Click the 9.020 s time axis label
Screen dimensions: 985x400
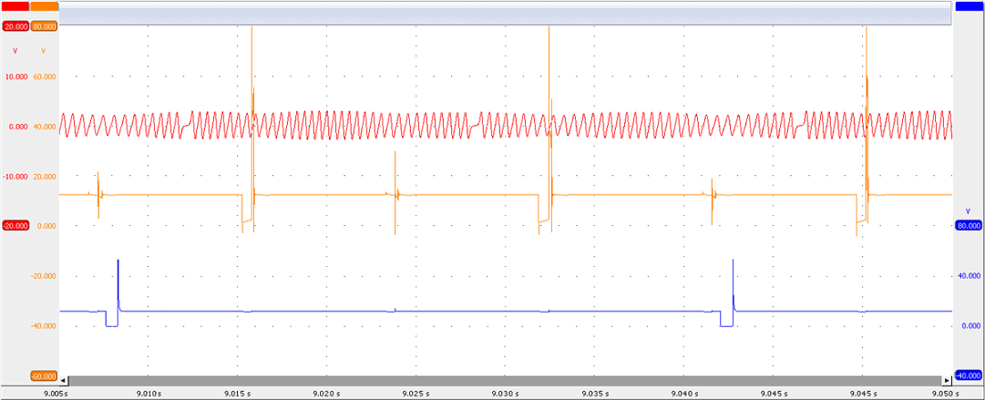click(325, 393)
